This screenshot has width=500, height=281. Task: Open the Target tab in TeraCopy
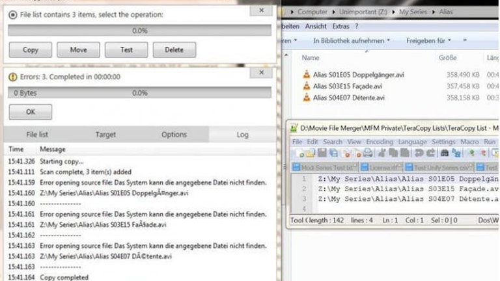105,135
